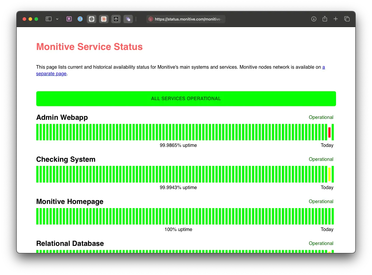The height and width of the screenshot is (275, 372).
Task: Toggle the sidebar visibility
Action: (48, 19)
